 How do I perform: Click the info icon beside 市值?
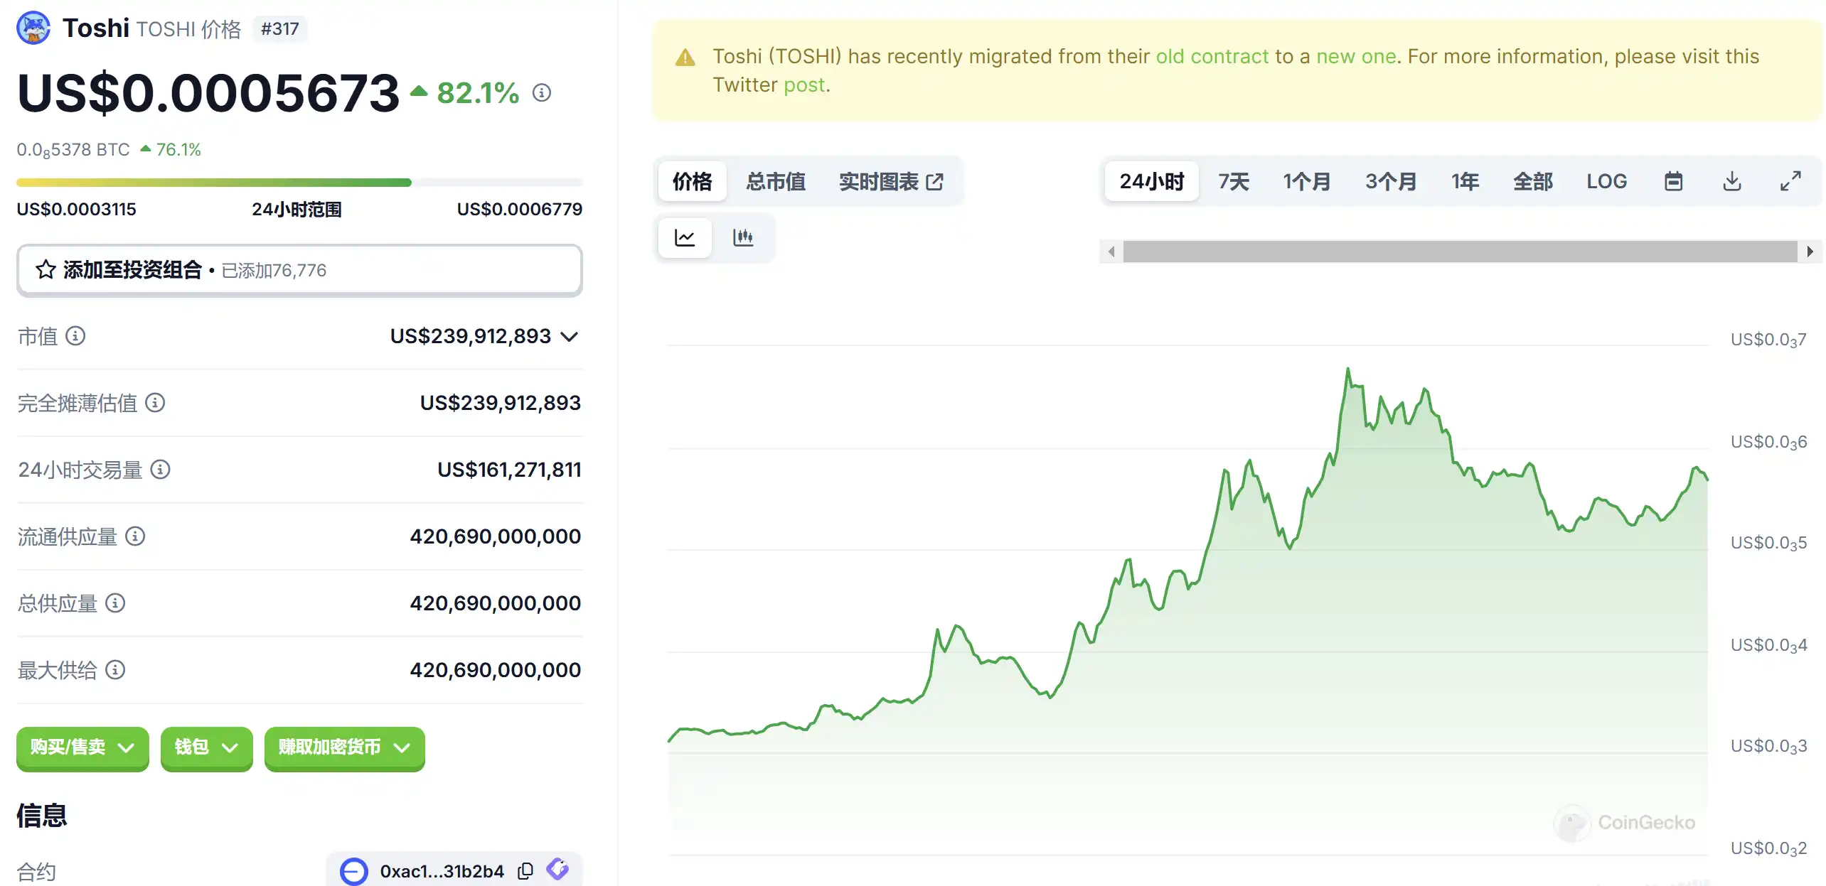click(x=75, y=335)
